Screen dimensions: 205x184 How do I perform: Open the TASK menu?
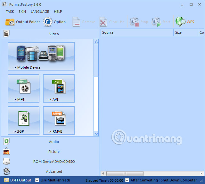coord(10,12)
